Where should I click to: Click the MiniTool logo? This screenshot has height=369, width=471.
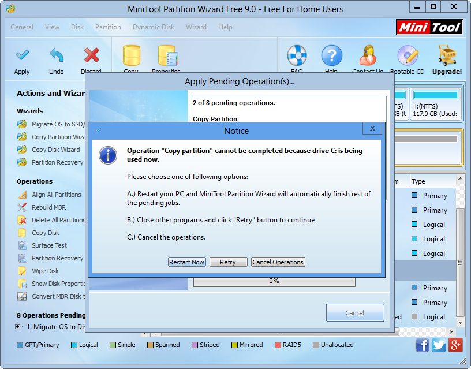click(x=429, y=27)
